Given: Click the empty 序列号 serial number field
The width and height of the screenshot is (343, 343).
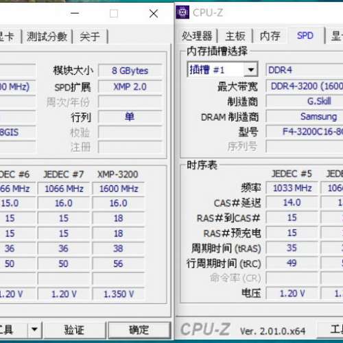Looking at the screenshot, I should click(304, 146).
